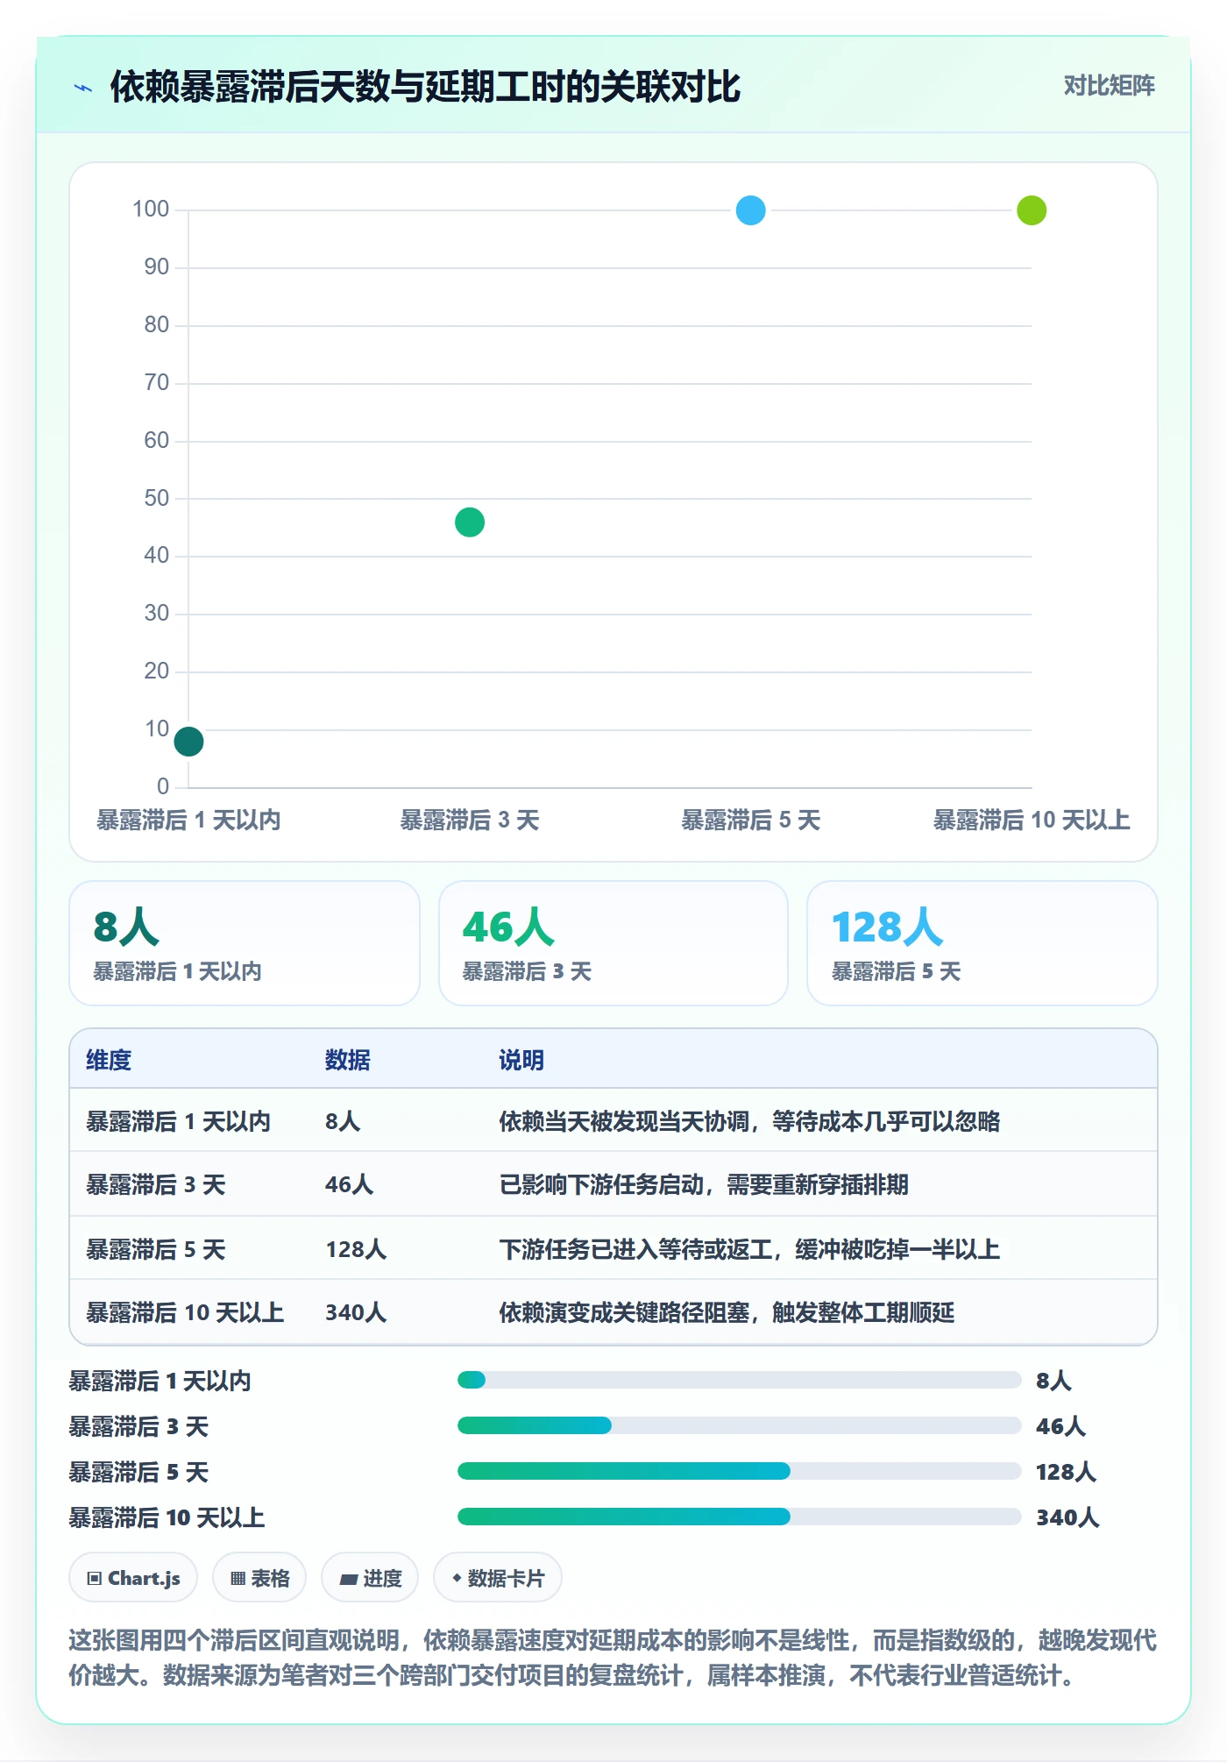Viewport: 1227px width, 1762px height.
Task: Click the "数据" table column header
Action: pyautogui.click(x=348, y=1061)
